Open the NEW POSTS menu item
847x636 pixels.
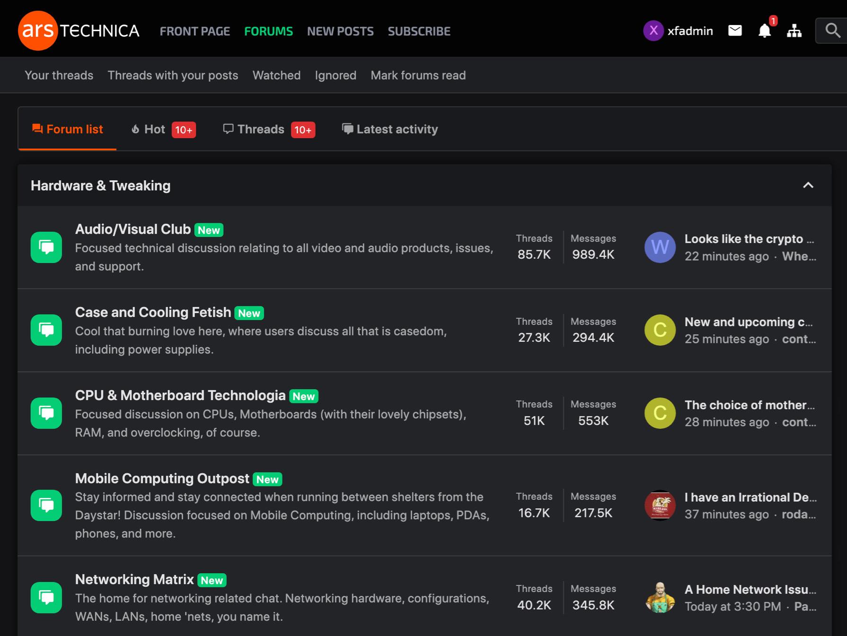[340, 31]
